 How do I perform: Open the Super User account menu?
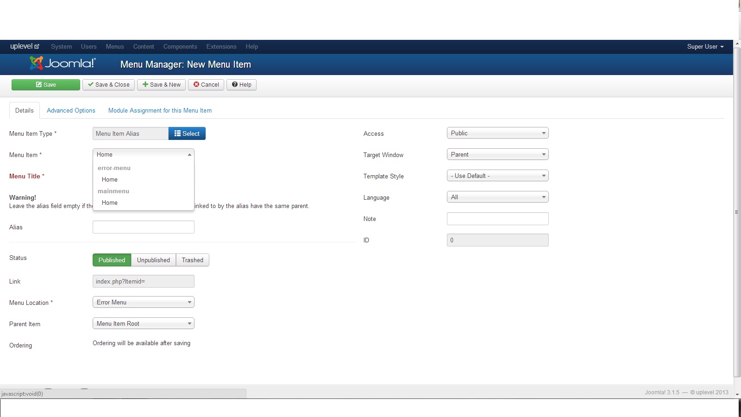[x=705, y=46]
